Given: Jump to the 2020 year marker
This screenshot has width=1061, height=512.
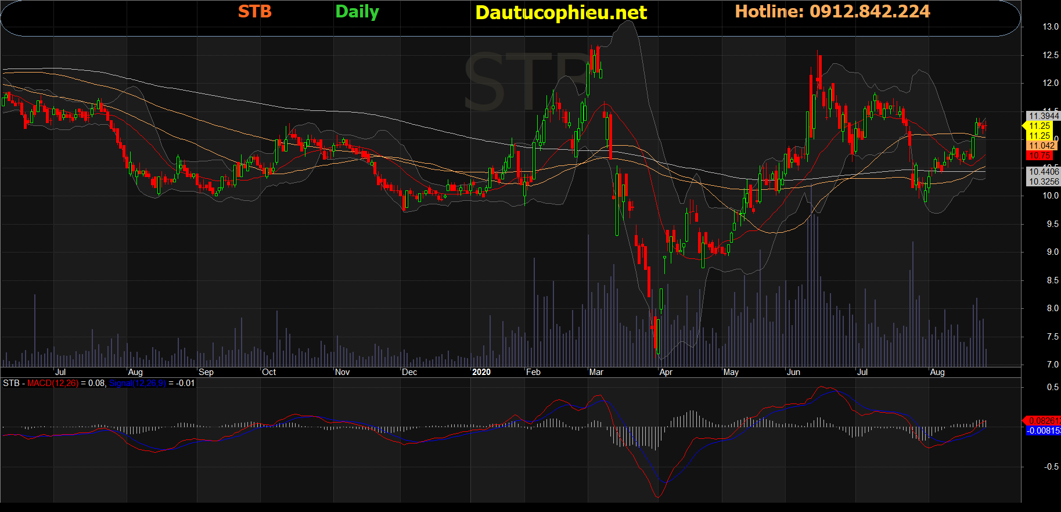Looking at the screenshot, I should point(481,372).
